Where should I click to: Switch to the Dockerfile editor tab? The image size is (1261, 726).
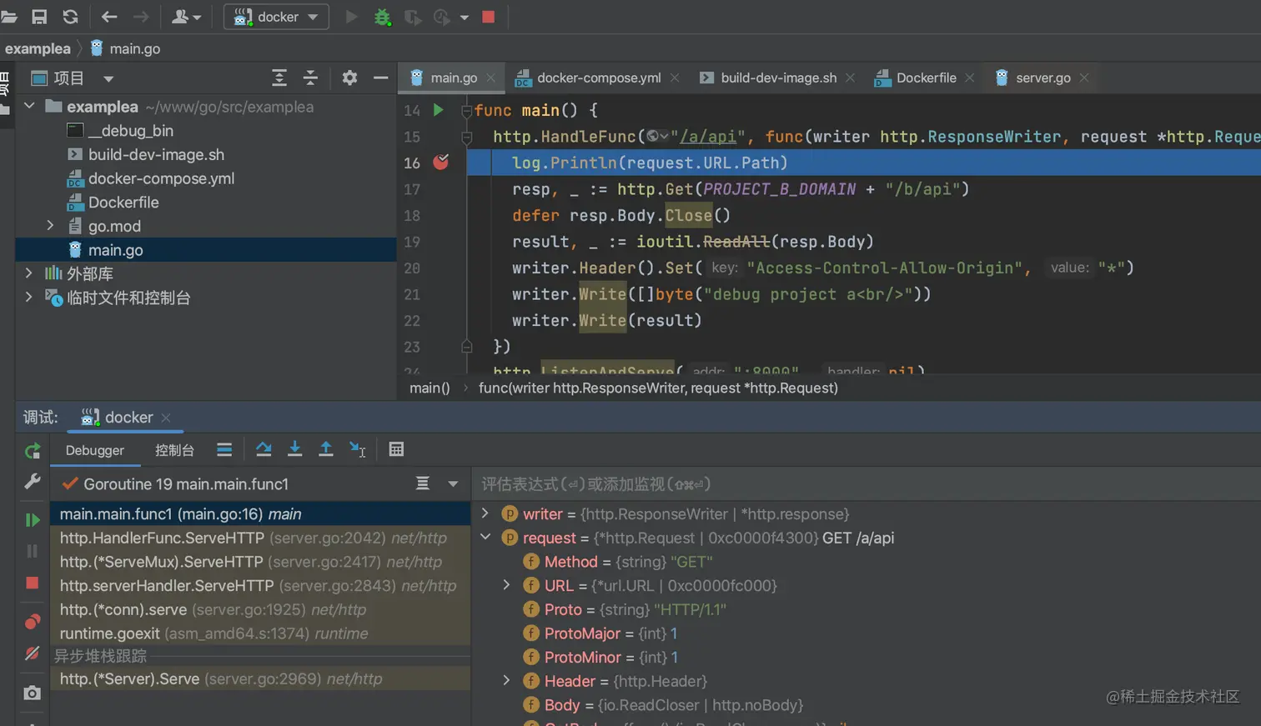(925, 78)
